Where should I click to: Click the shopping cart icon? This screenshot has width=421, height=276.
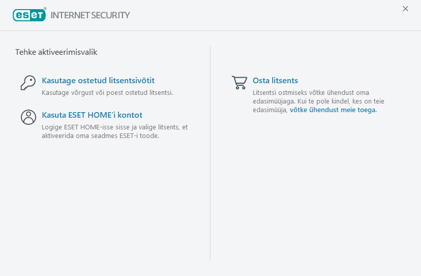pyautogui.click(x=239, y=83)
